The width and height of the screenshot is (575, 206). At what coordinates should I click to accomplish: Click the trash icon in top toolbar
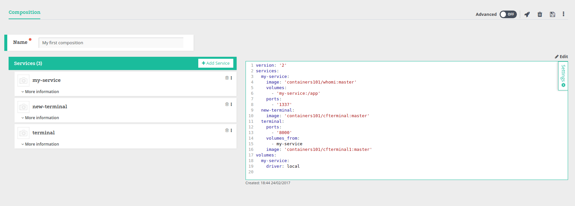coord(540,14)
